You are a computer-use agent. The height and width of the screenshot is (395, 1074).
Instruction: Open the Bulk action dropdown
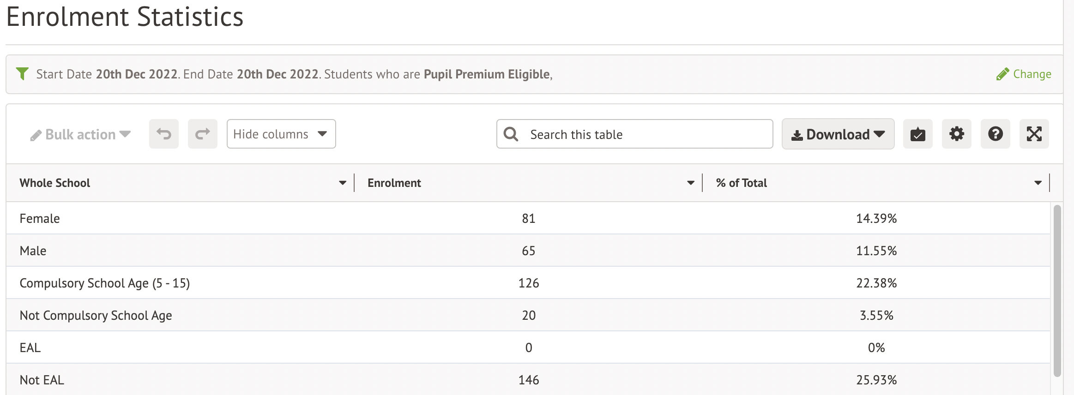point(81,134)
